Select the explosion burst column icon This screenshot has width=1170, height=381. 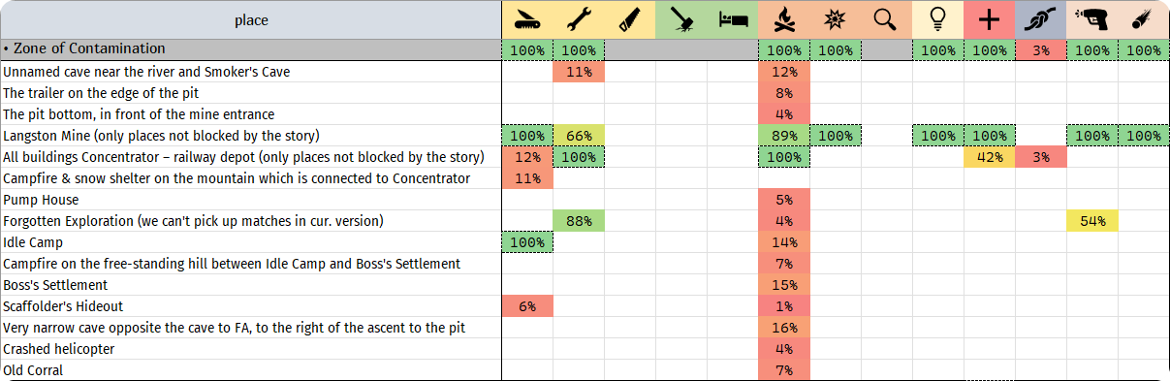(836, 19)
